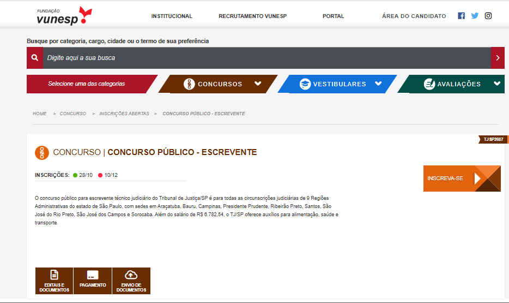Click the TJSP2607 code tag
Image resolution: width=509 pixels, height=303 pixels.
click(x=493, y=139)
